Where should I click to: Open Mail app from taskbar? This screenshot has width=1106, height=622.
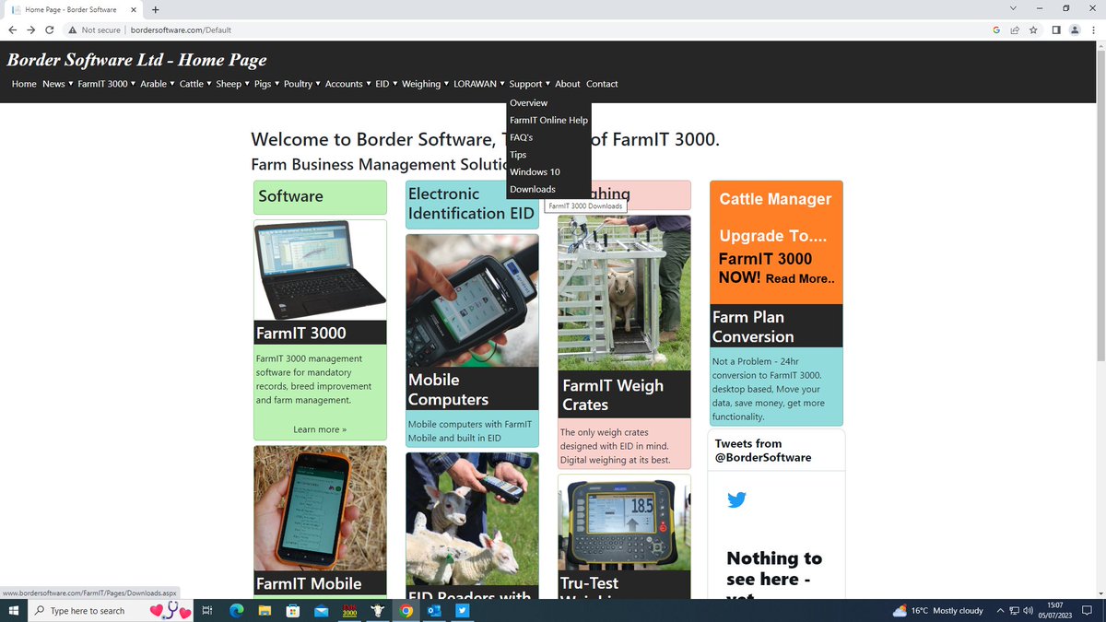click(321, 611)
